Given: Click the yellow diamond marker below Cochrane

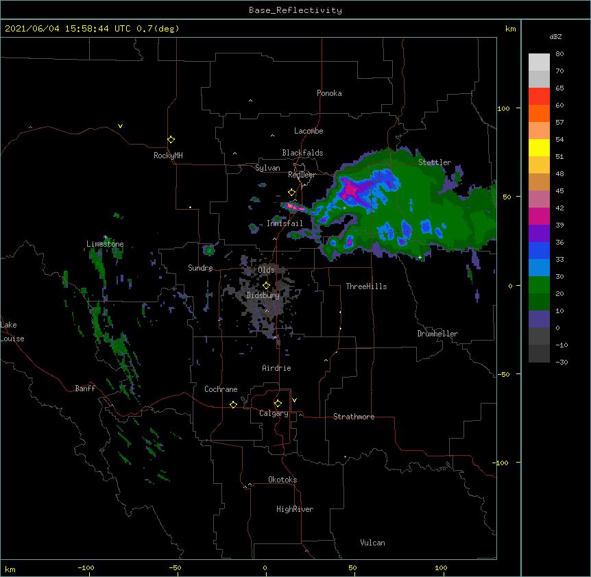Looking at the screenshot, I should pyautogui.click(x=233, y=404).
